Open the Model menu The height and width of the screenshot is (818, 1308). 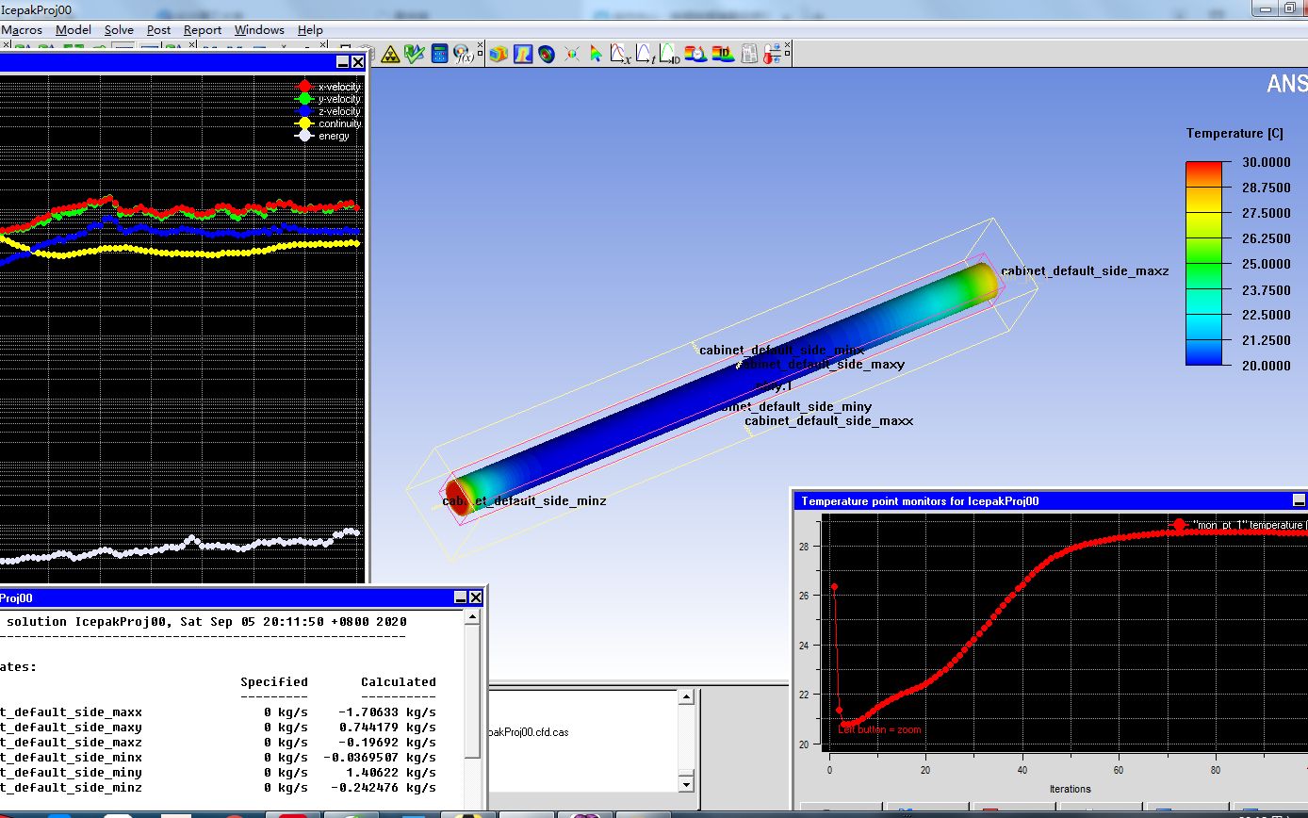tap(74, 30)
